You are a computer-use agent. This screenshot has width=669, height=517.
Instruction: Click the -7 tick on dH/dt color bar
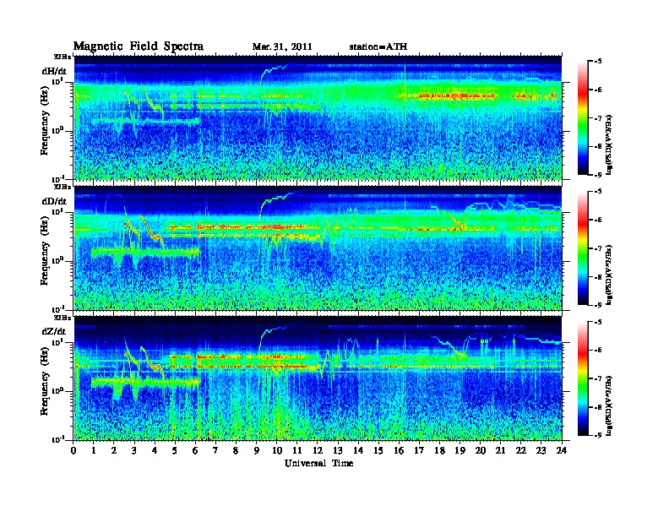click(x=598, y=118)
